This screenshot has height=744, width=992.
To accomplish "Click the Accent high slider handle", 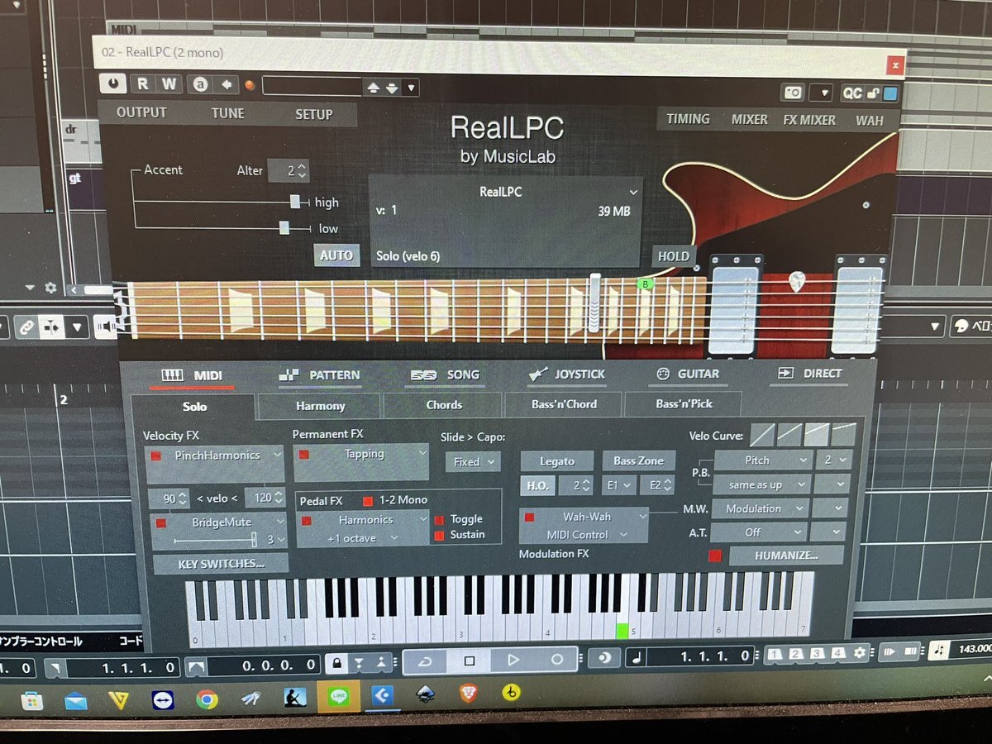I will click(295, 202).
